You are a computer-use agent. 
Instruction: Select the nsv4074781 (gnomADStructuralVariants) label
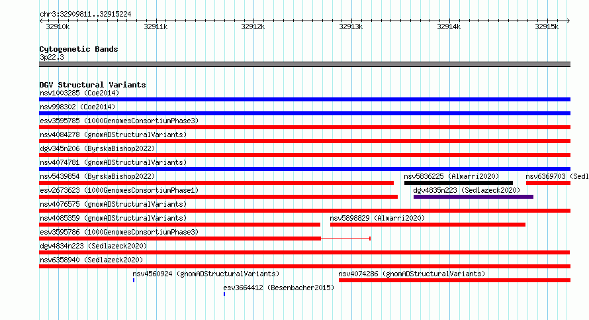[x=113, y=162]
